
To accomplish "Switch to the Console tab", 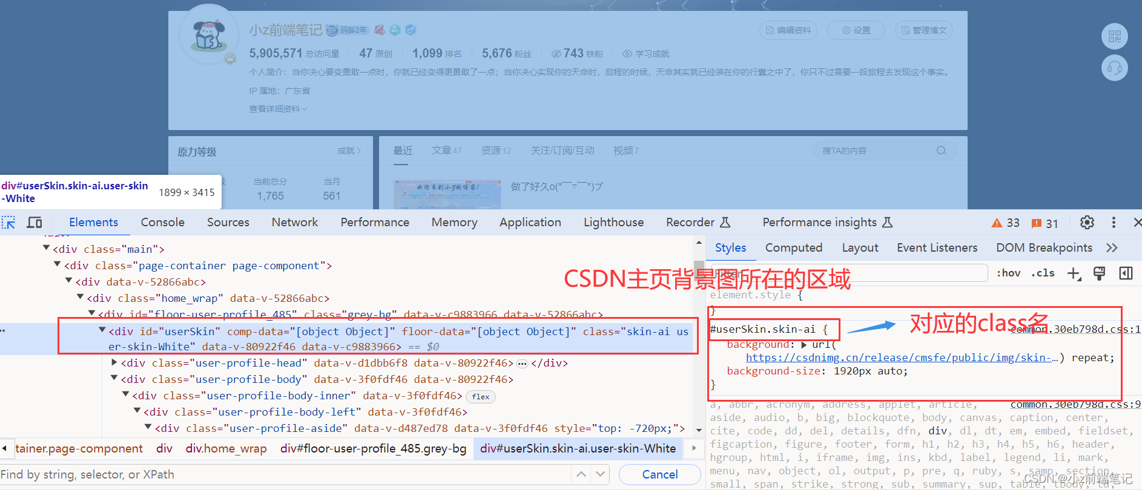I will click(162, 223).
